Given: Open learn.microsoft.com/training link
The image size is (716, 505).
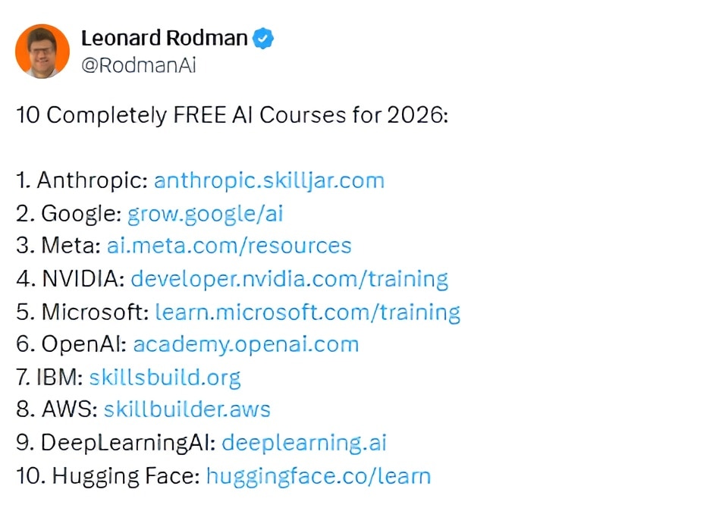Looking at the screenshot, I should (307, 312).
